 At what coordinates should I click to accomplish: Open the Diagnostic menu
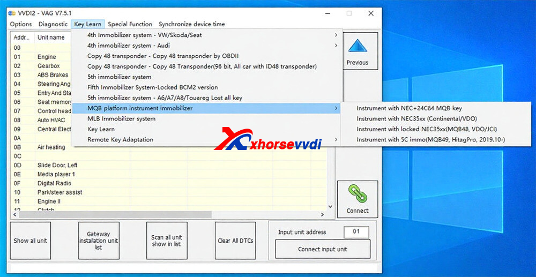coord(53,24)
